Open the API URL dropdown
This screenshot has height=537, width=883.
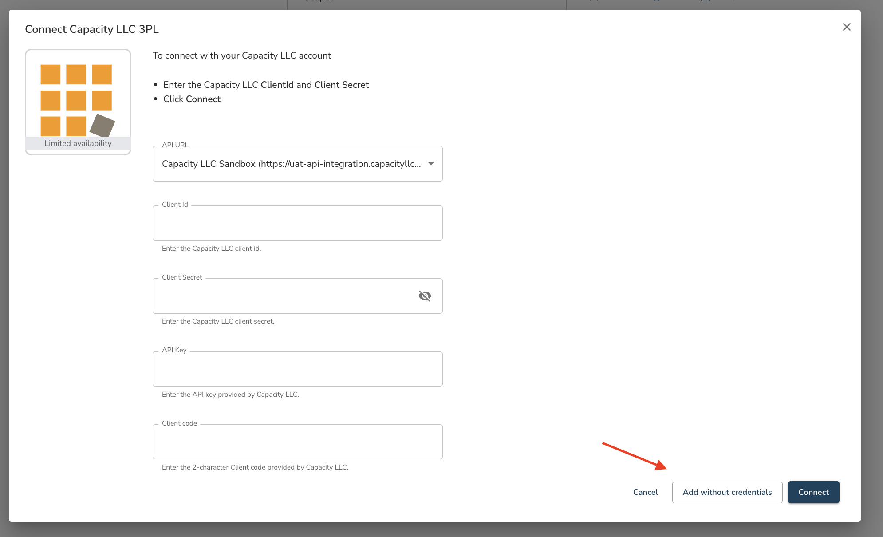[x=297, y=164]
